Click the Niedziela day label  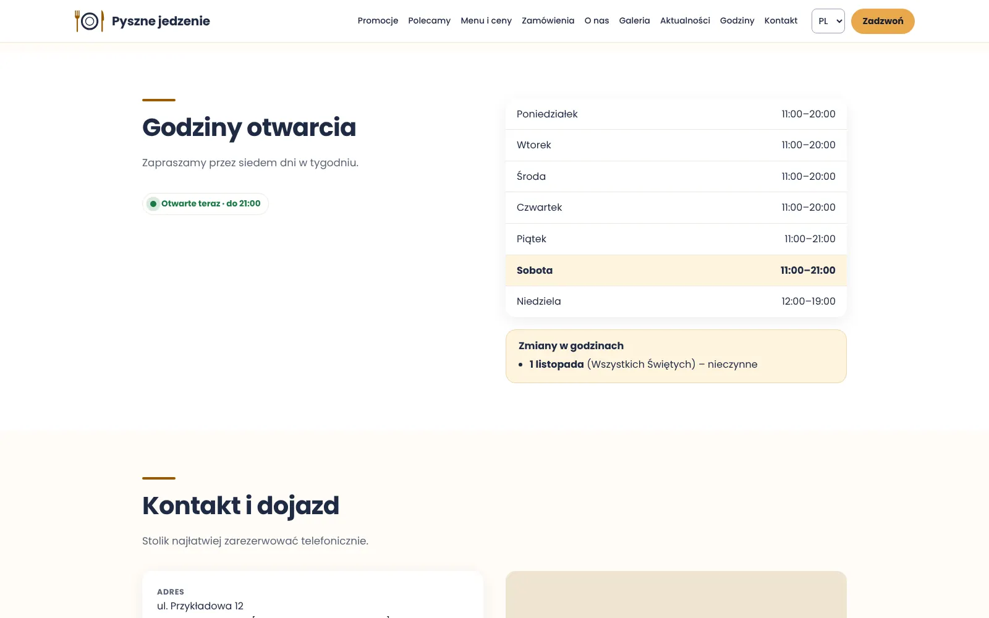point(539,302)
